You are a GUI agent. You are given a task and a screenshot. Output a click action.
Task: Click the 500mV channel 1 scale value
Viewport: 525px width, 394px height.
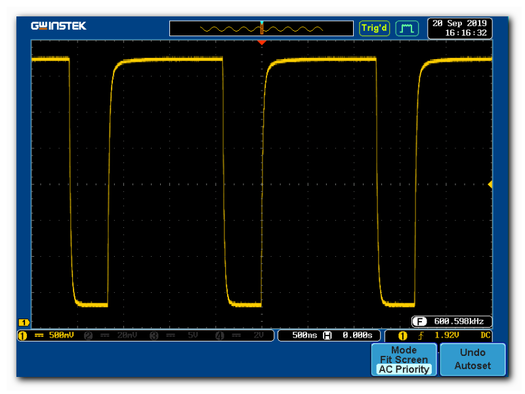coord(61,335)
